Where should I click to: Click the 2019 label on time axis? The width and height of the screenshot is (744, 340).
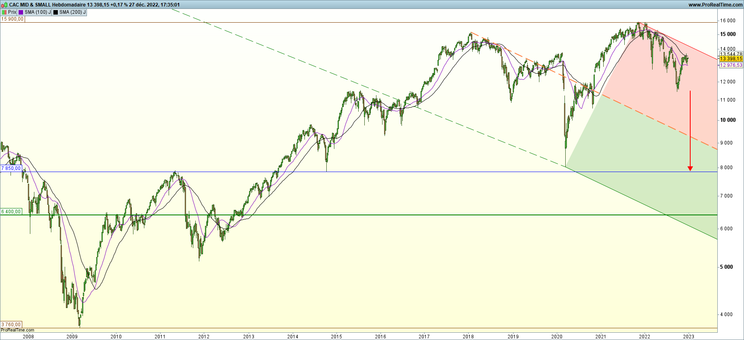[x=513, y=336]
